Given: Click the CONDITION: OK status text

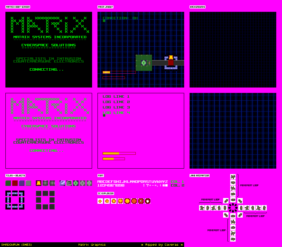Looking at the screenshot, I should [120, 18].
